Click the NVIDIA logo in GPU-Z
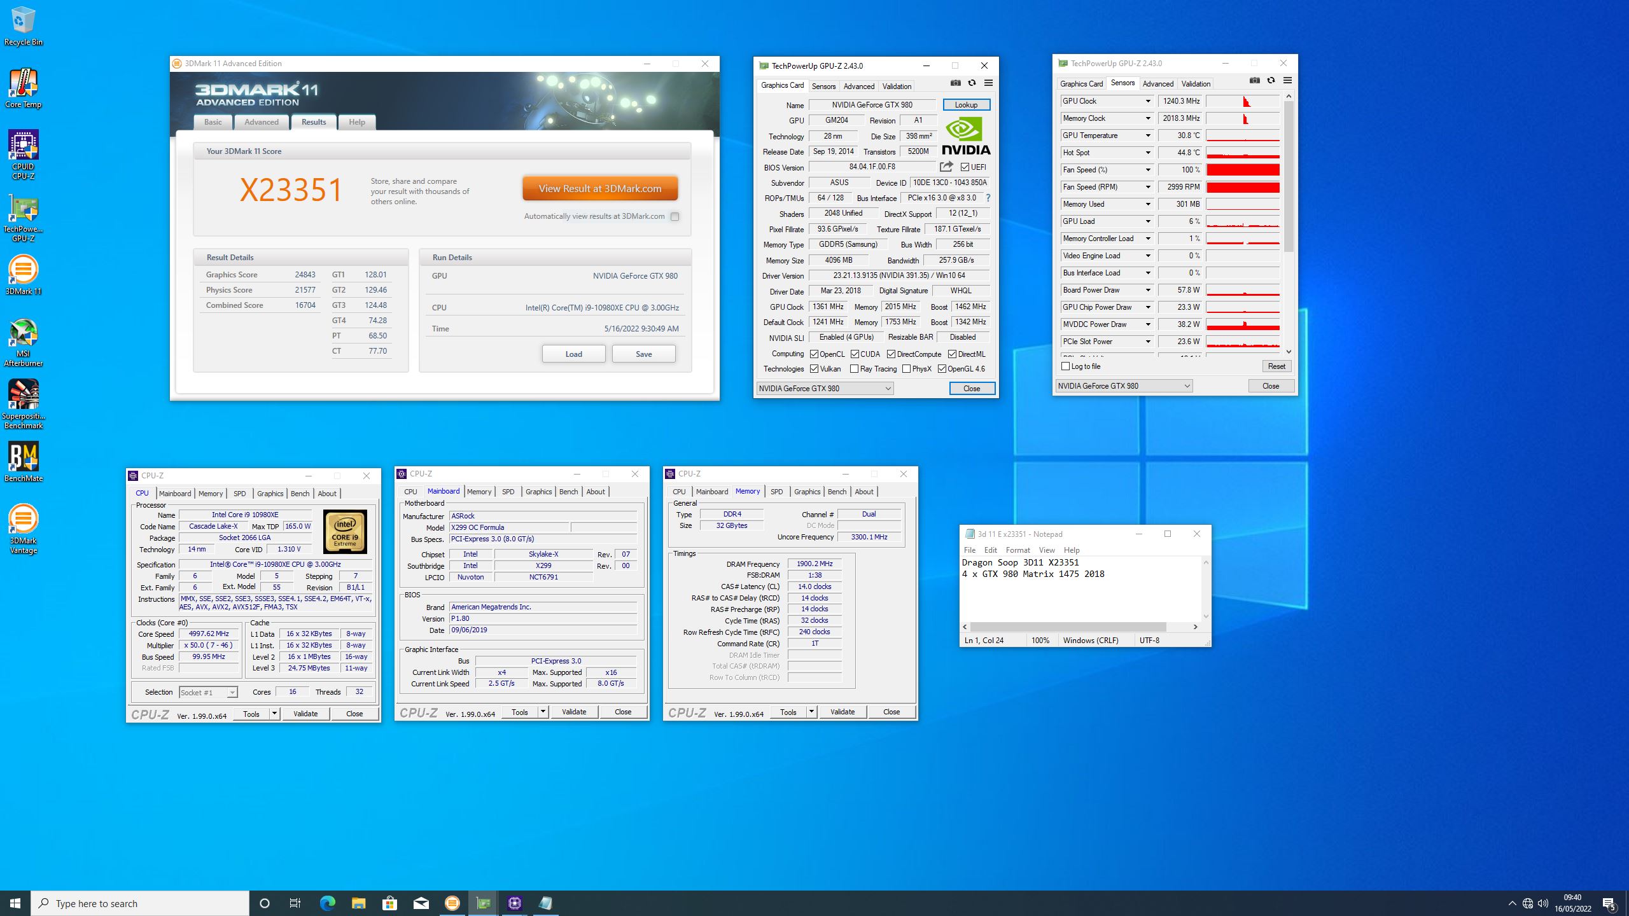1629x916 pixels. pyautogui.click(x=966, y=136)
